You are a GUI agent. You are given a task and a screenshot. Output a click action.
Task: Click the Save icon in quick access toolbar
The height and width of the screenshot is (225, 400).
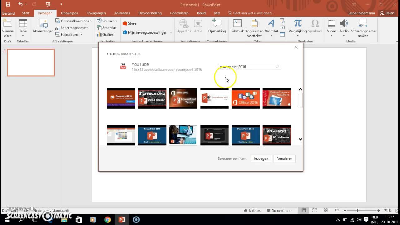coord(8,4)
